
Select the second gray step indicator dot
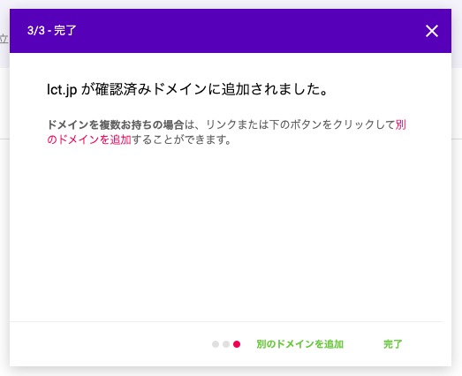tap(226, 344)
